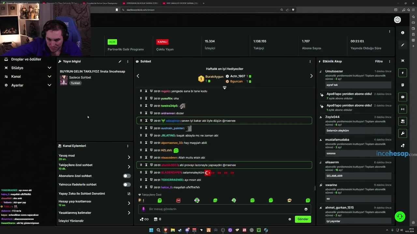The image size is (417, 234).
Task: Click the profile avatar at top right
Action: (x=397, y=20)
